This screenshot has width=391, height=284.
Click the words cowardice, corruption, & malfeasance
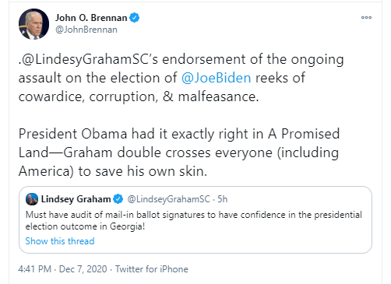click(x=139, y=96)
